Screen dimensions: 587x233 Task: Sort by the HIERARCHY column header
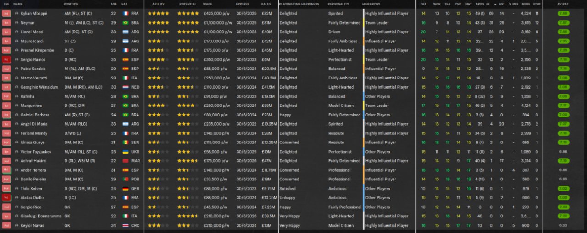371,4
